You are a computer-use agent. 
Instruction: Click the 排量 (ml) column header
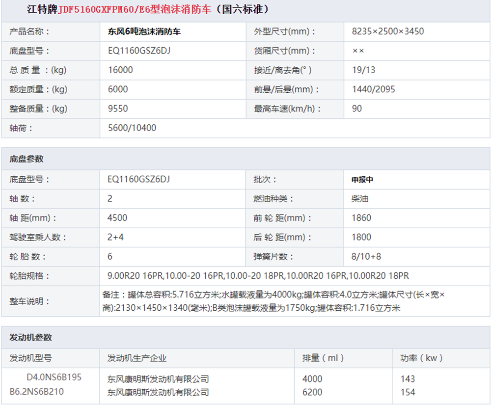tap(323, 358)
